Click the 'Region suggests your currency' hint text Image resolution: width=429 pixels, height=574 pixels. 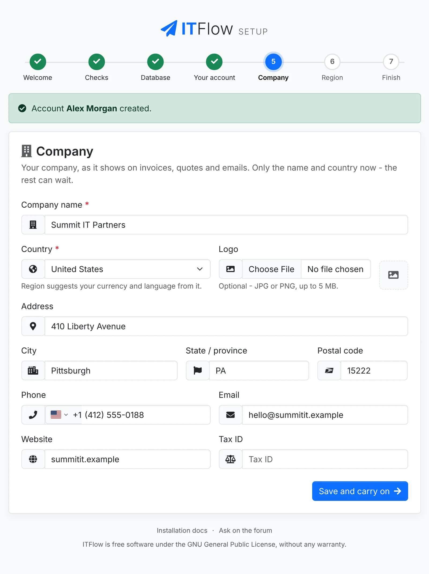[x=111, y=286]
